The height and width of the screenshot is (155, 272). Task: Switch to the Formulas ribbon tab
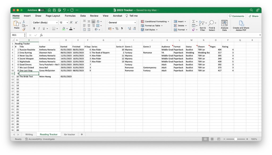(x=70, y=16)
